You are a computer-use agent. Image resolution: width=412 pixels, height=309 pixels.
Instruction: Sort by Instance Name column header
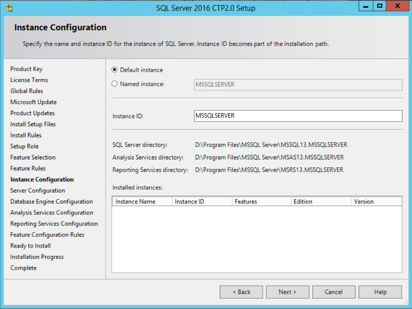click(x=142, y=201)
